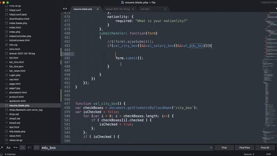This screenshot has width=277, height=156.
Task: Click the Find All button
Action: click(265, 148)
